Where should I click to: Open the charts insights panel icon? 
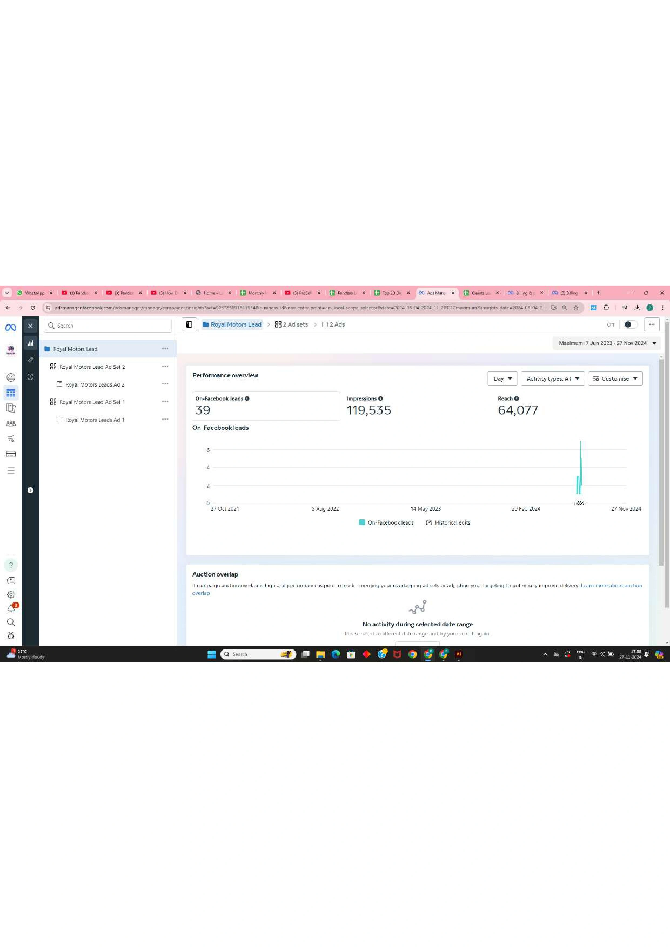pos(31,343)
